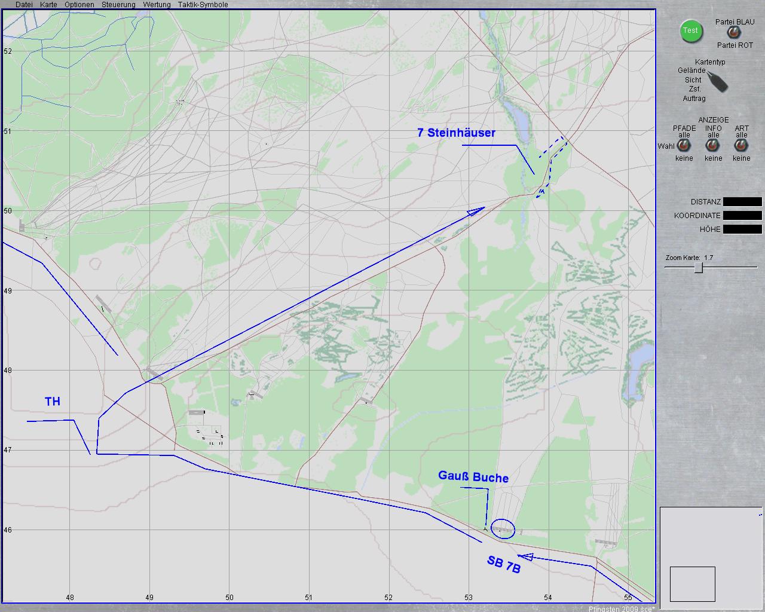Expand the Optionen menu
765x612 pixels.
click(79, 5)
